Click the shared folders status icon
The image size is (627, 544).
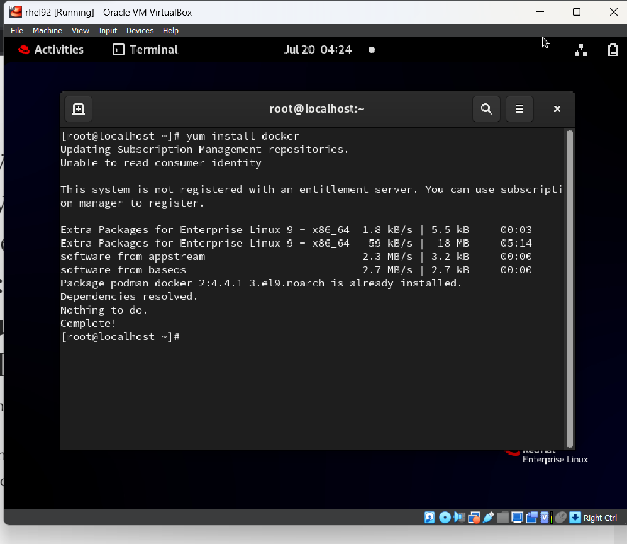[x=503, y=517]
